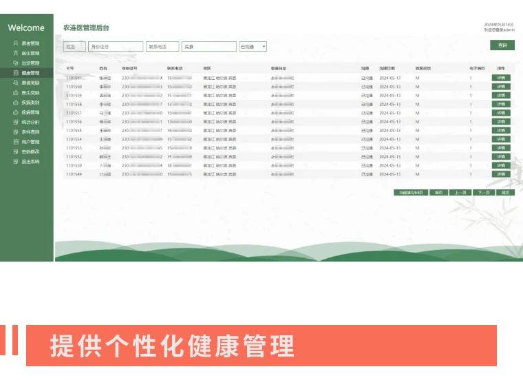Click the 姓名 search input

coord(74,47)
